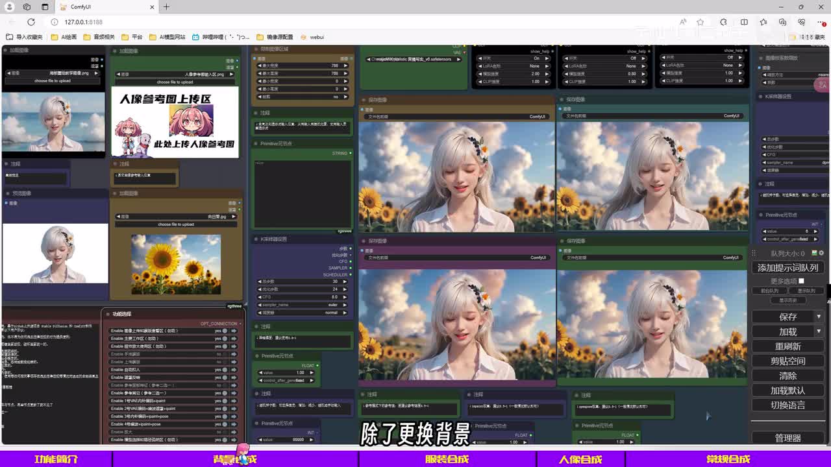The width and height of the screenshot is (831, 467).
Task: Expand the 加载 dropdown arrow
Action: (818, 331)
